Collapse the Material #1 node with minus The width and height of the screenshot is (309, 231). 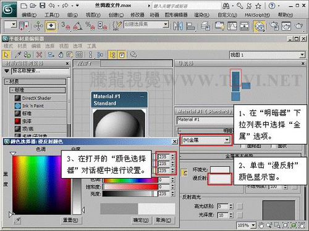coord(142,96)
